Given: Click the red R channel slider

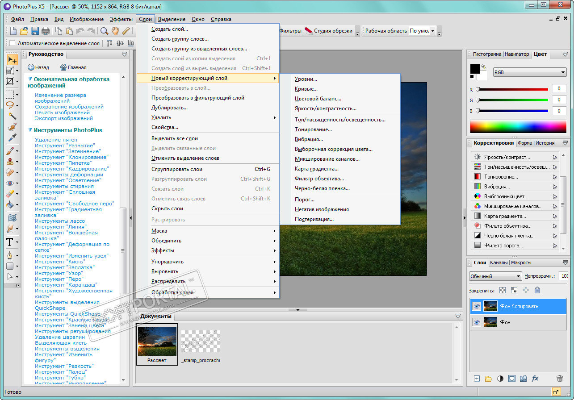Looking at the screenshot, I should pos(512,89).
